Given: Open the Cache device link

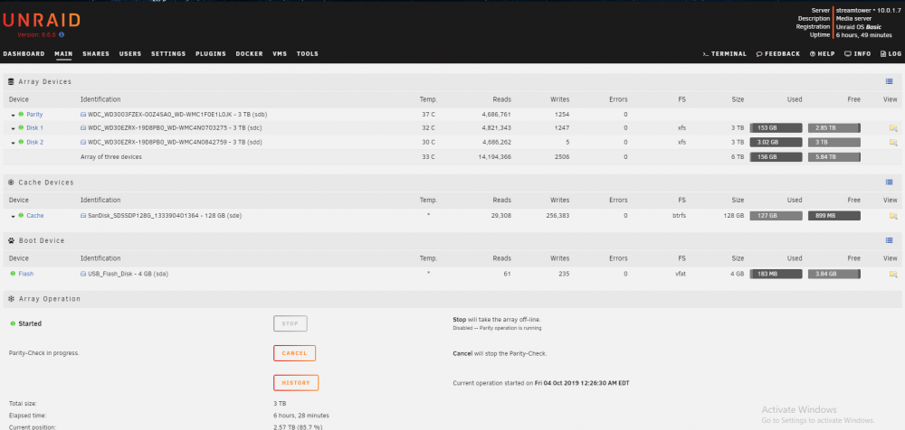Looking at the screenshot, I should pos(35,216).
